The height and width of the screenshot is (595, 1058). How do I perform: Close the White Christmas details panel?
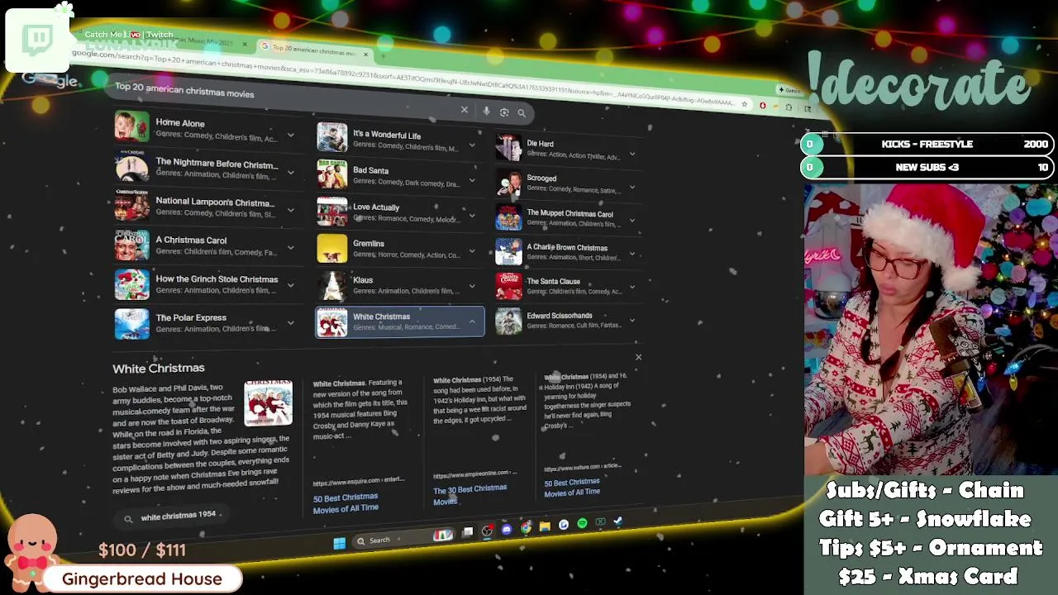[x=638, y=357]
